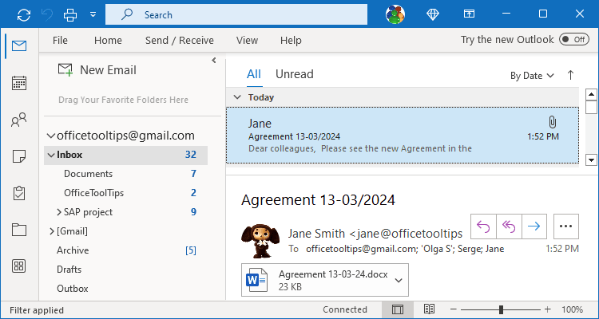Show Unread messages tab

coord(295,74)
